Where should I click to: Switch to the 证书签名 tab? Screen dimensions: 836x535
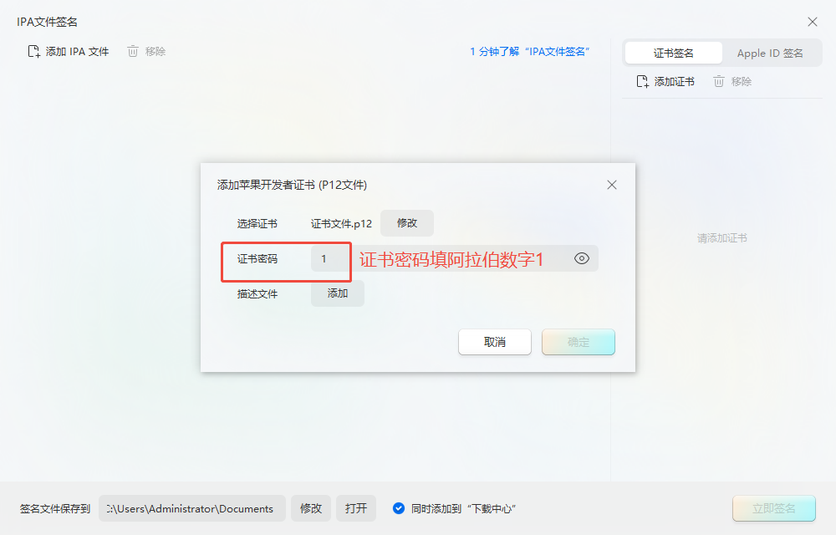click(673, 53)
